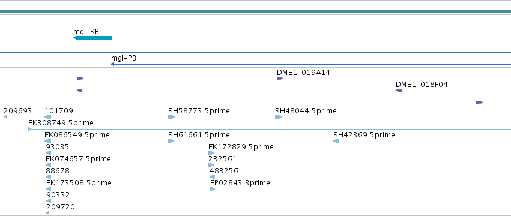The image size is (511, 216).
Task: Click the 209720 feature marker
Action: [47, 213]
